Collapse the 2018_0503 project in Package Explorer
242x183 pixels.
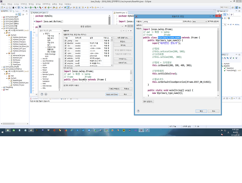(2, 28)
